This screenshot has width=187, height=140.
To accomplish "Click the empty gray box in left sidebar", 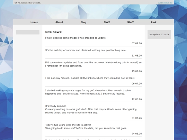I will click(x=28, y=32).
